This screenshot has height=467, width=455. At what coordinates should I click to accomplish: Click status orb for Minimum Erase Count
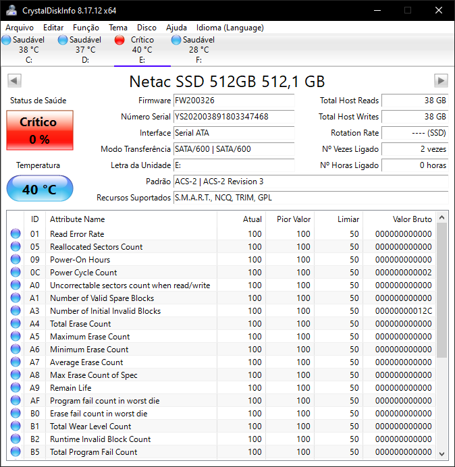click(x=16, y=349)
